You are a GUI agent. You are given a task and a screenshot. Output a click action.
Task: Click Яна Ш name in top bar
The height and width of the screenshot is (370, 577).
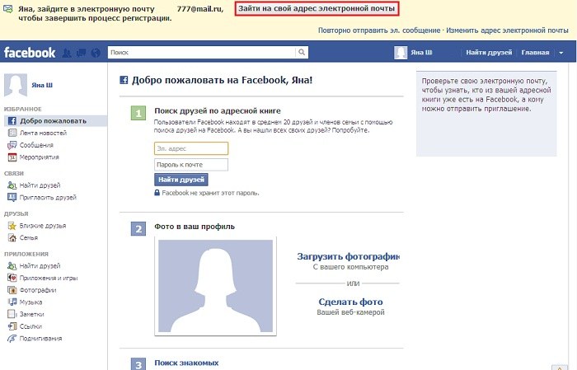[x=421, y=53]
